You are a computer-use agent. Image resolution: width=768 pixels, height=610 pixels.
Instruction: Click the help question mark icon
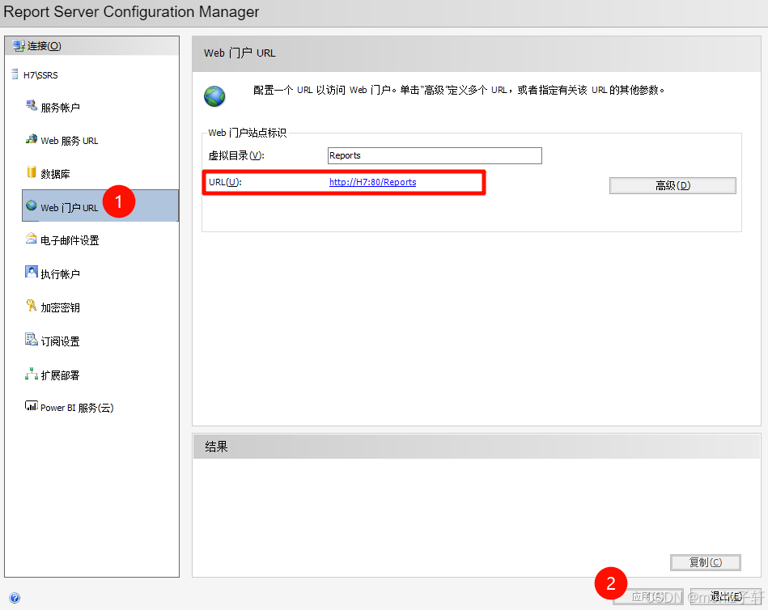point(15,597)
